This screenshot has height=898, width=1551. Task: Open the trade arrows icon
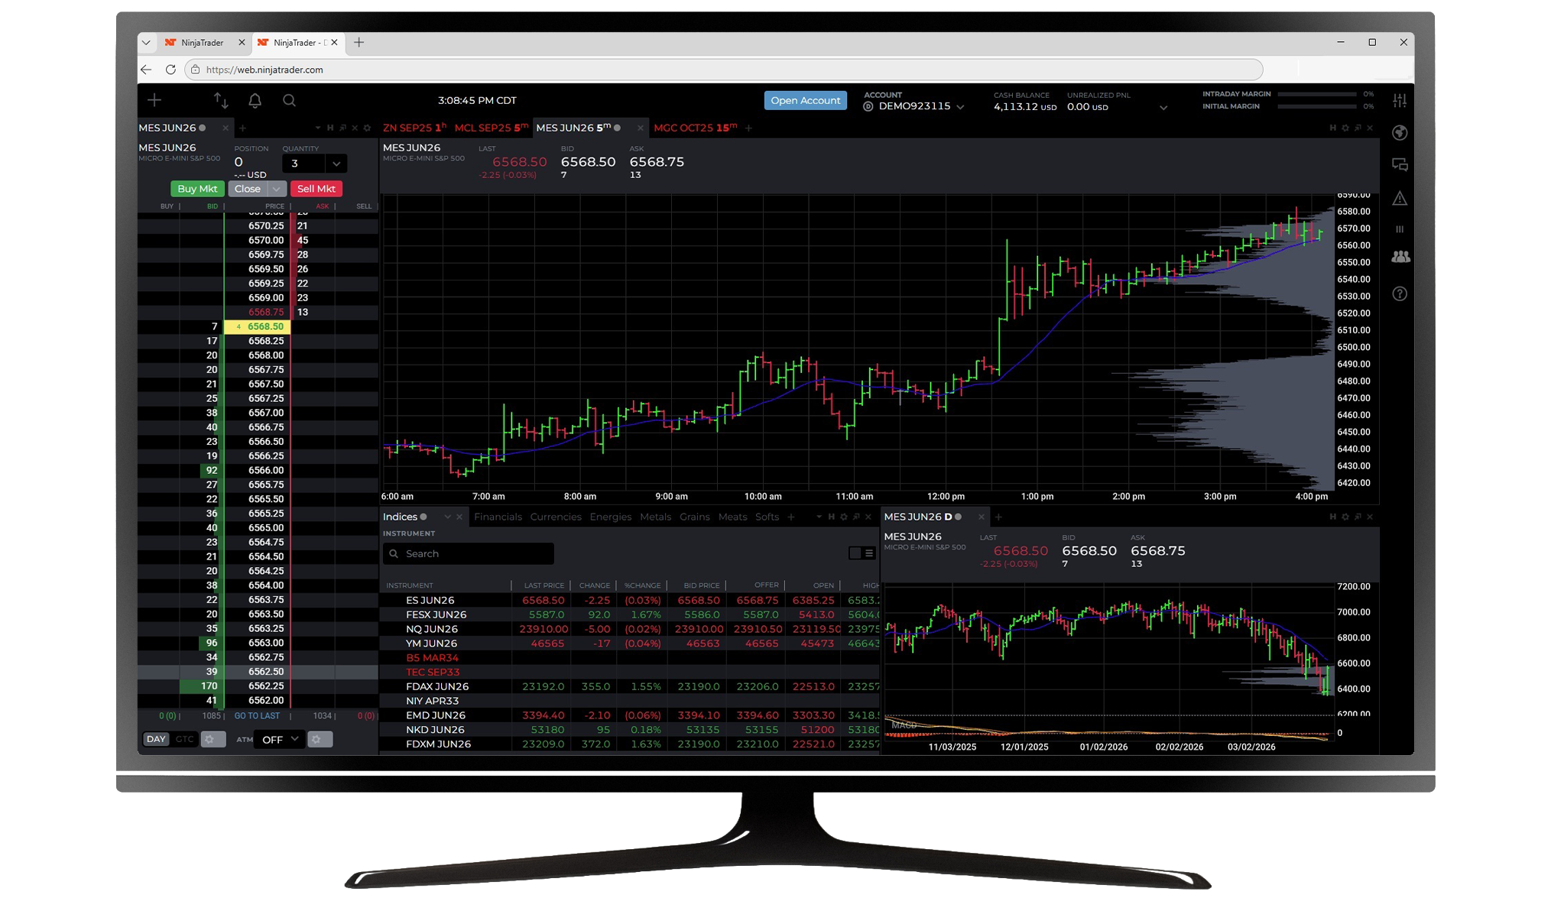[221, 100]
